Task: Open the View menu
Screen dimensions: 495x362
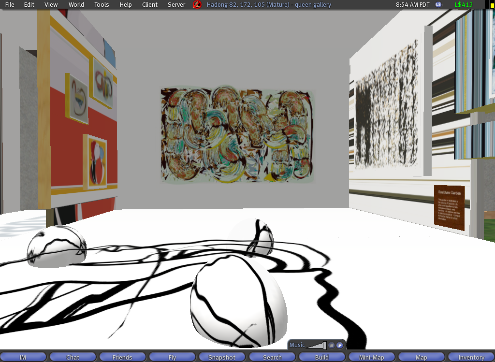Action: point(51,5)
